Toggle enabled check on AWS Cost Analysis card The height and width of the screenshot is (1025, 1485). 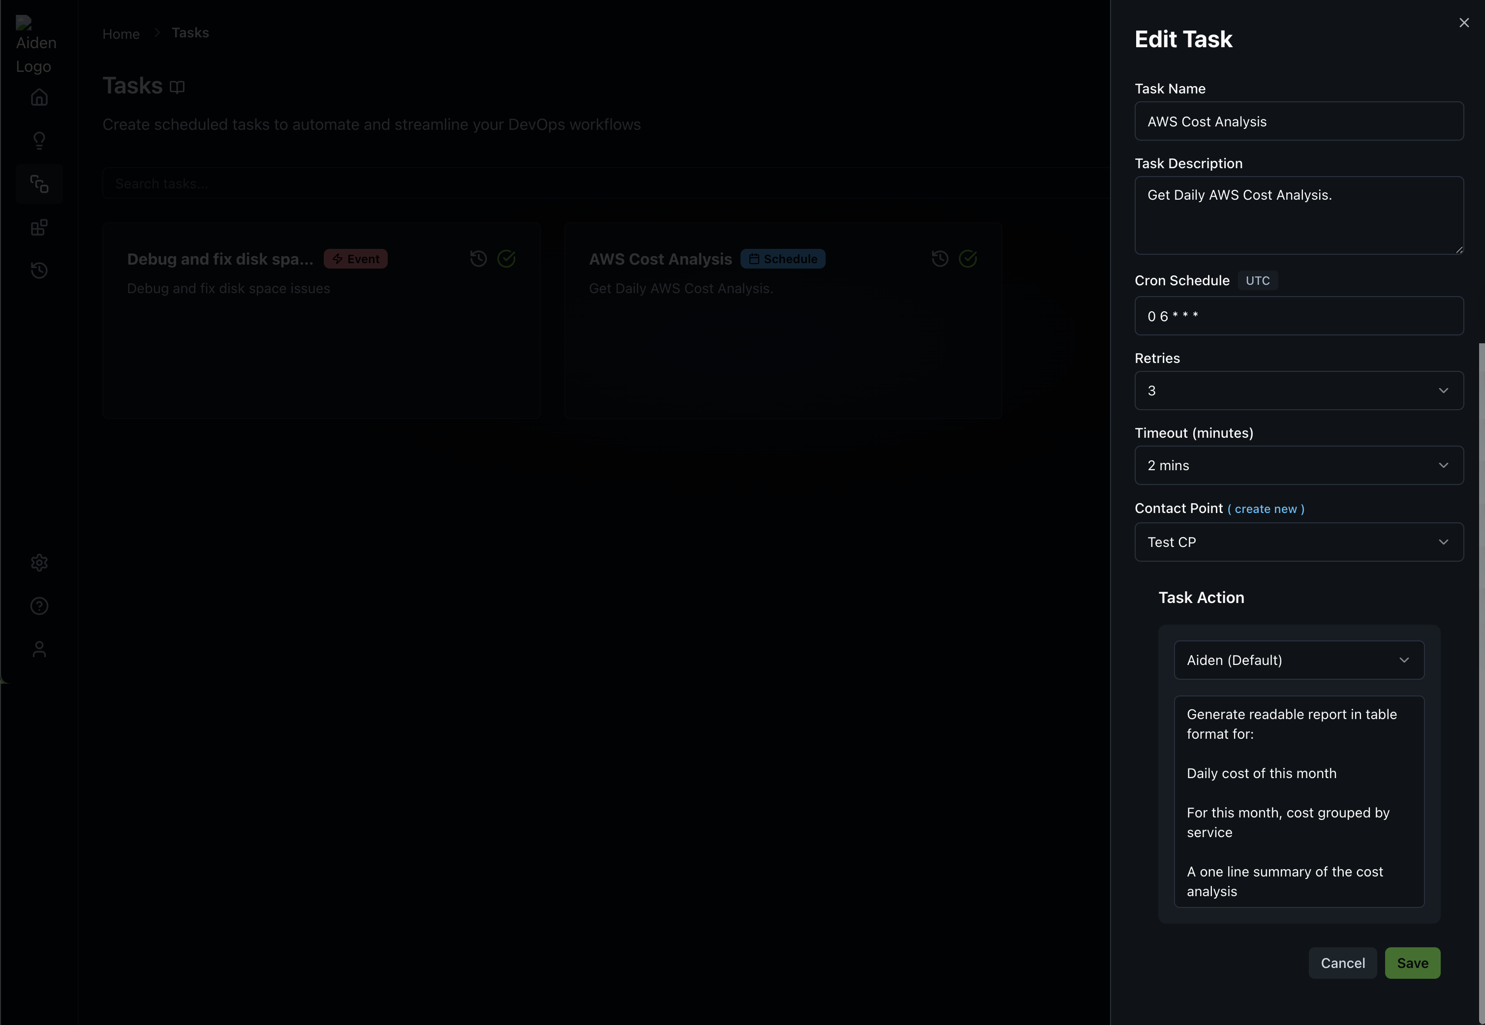(967, 259)
